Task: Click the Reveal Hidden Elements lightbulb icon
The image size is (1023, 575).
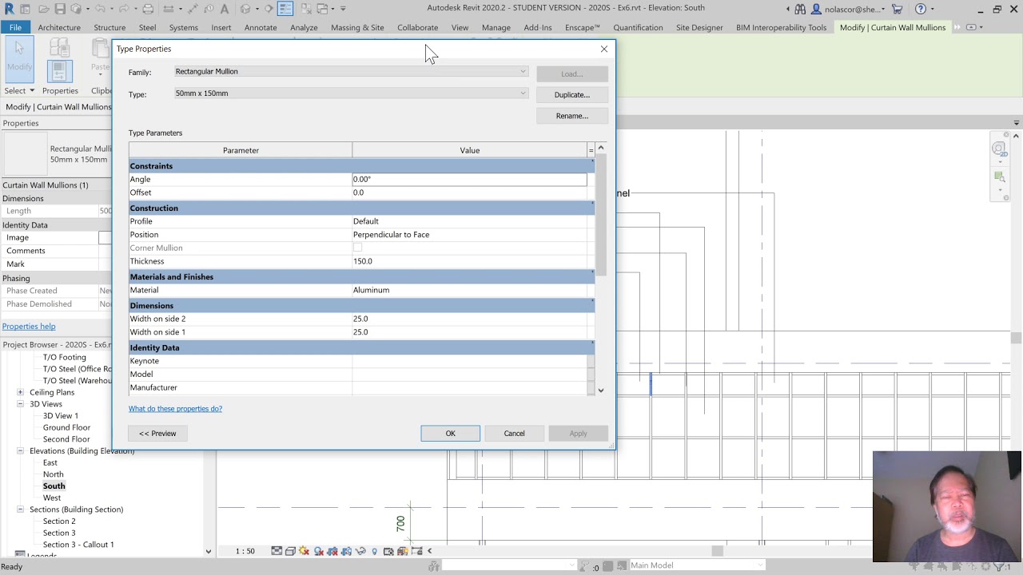Action: click(375, 551)
